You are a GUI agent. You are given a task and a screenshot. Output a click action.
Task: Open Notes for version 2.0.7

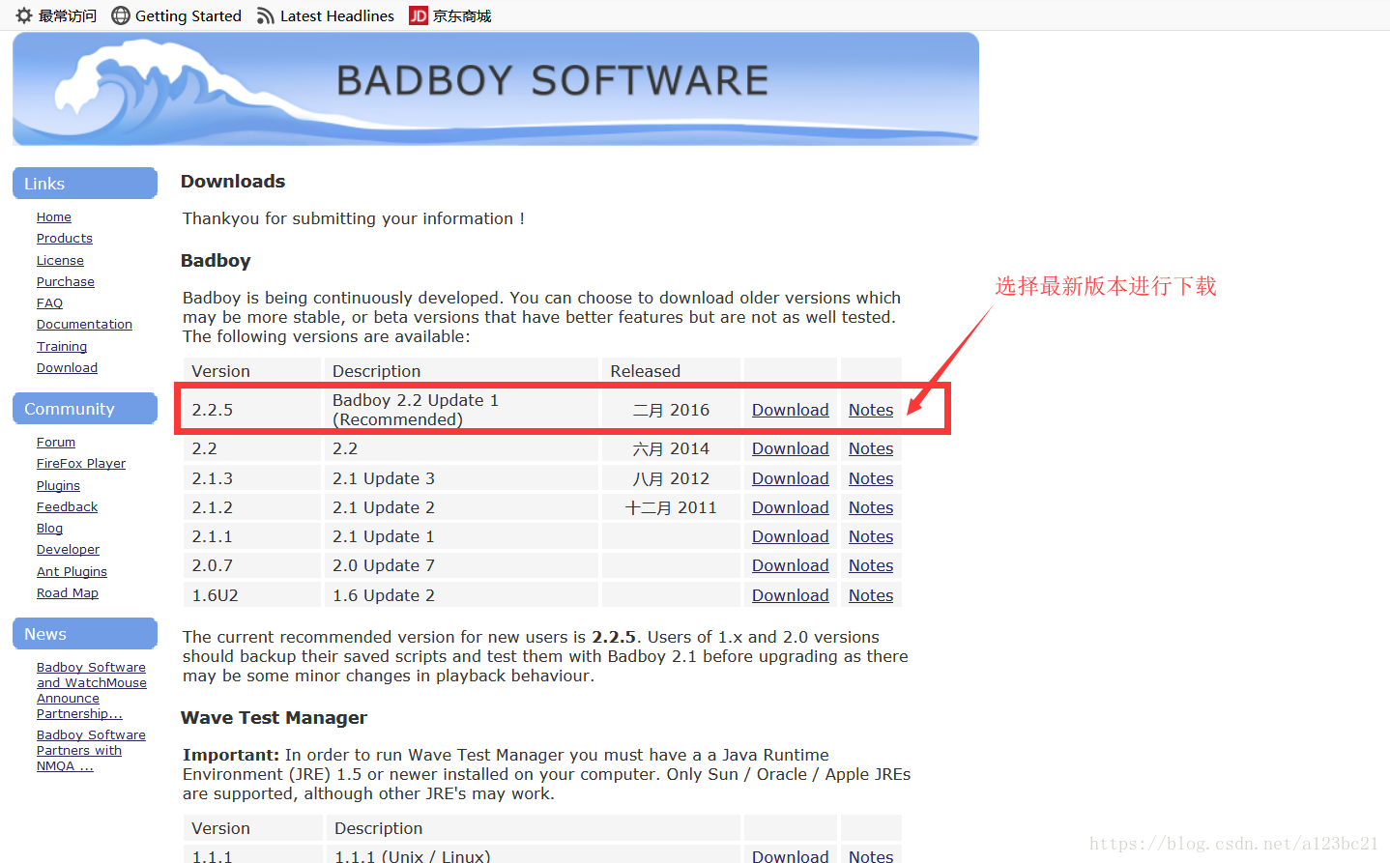pos(871,565)
